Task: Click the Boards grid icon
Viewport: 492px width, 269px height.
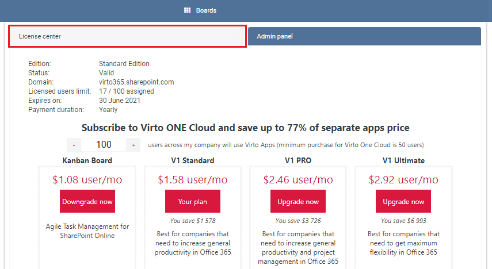Action: click(188, 10)
